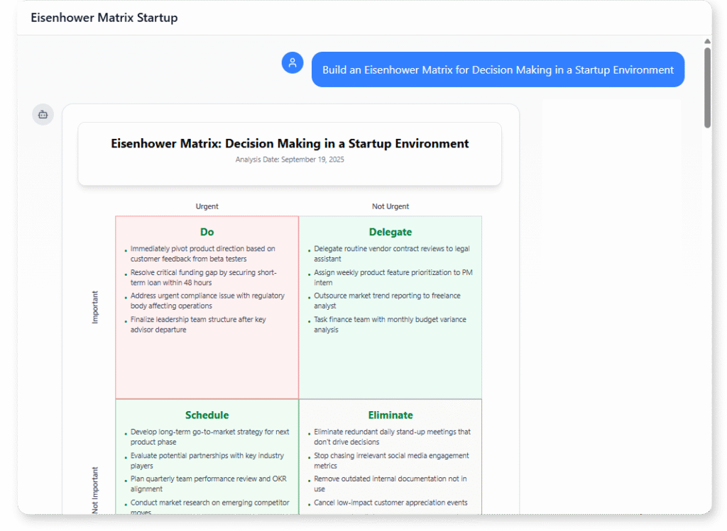Image resolution: width=727 pixels, height=531 pixels.
Task: Select the blue user prompt bubble
Action: coord(498,69)
